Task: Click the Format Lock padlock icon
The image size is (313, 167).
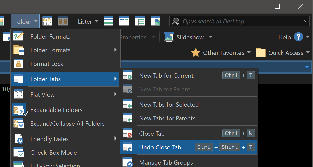Action: (x=18, y=63)
